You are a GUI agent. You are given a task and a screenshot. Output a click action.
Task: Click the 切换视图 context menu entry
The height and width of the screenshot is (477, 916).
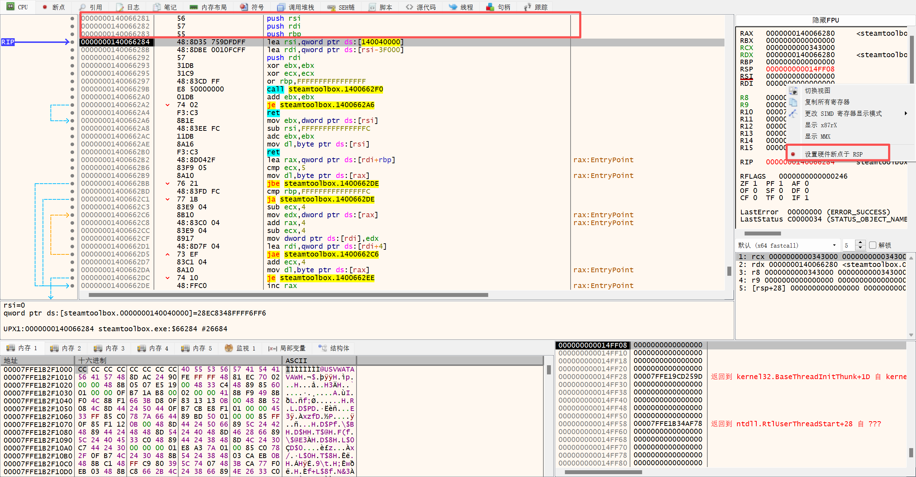[x=817, y=91]
